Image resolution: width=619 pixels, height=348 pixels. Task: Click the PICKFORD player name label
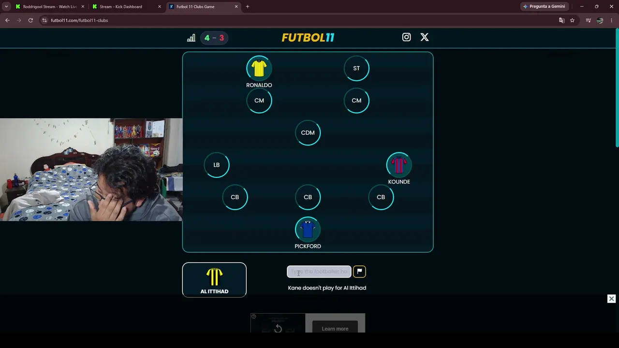pyautogui.click(x=308, y=246)
